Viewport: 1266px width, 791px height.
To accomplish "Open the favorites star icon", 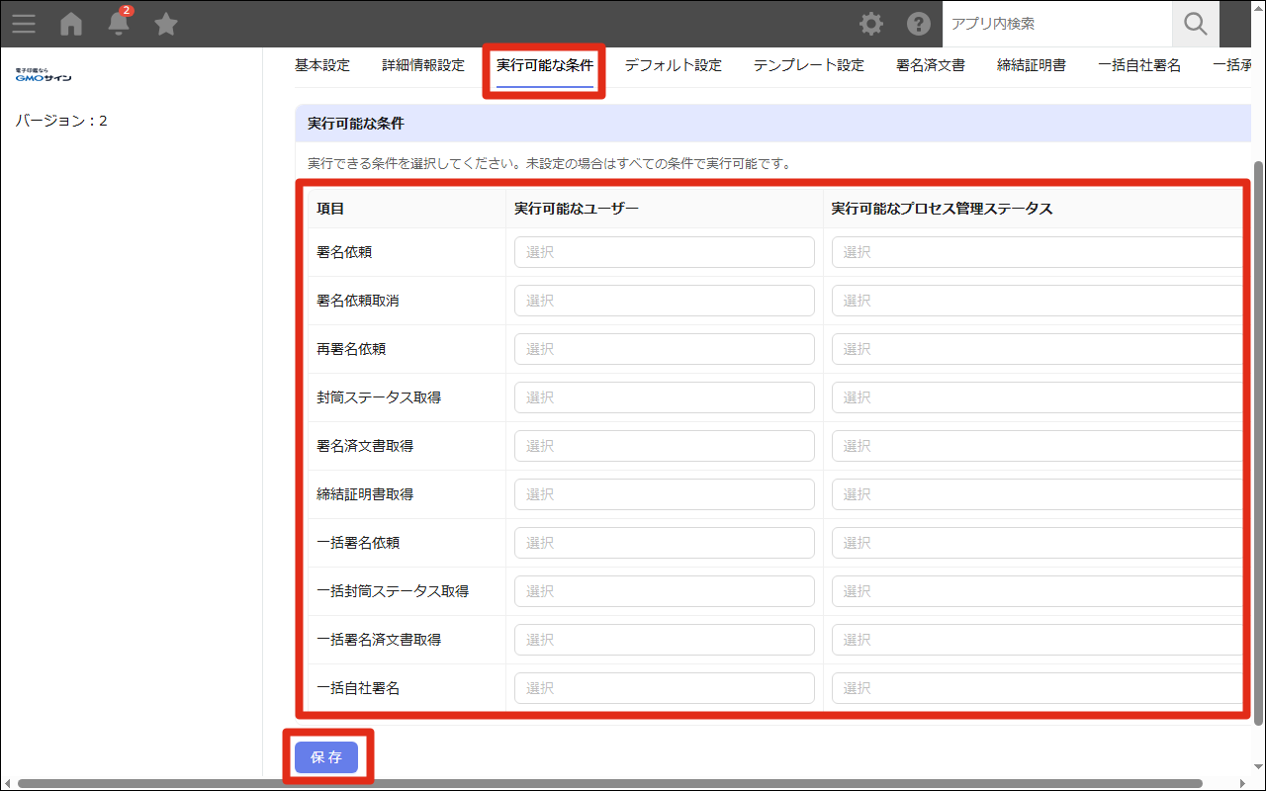I will pyautogui.click(x=166, y=24).
